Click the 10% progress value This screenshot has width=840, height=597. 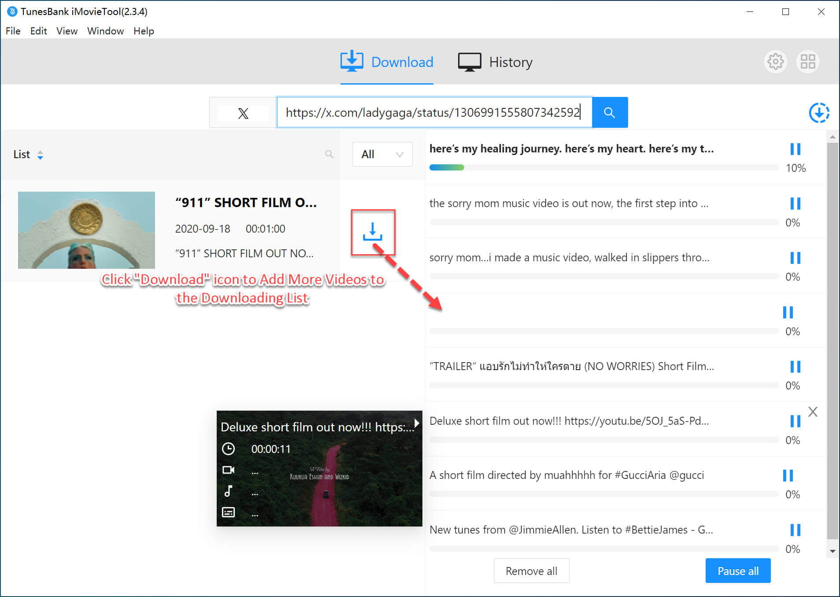pos(796,168)
